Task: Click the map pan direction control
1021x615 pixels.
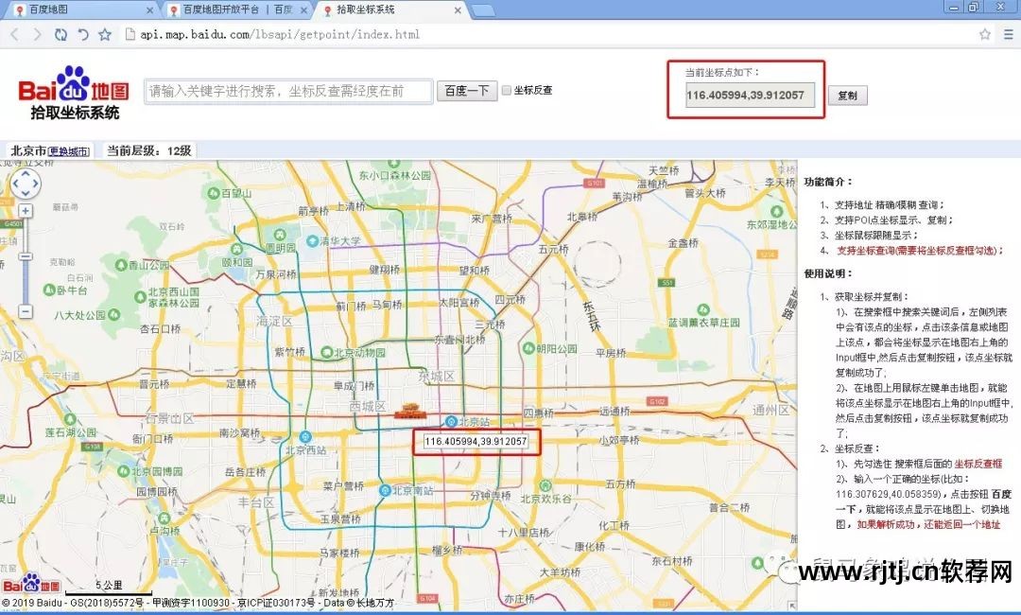Action: click(x=26, y=184)
